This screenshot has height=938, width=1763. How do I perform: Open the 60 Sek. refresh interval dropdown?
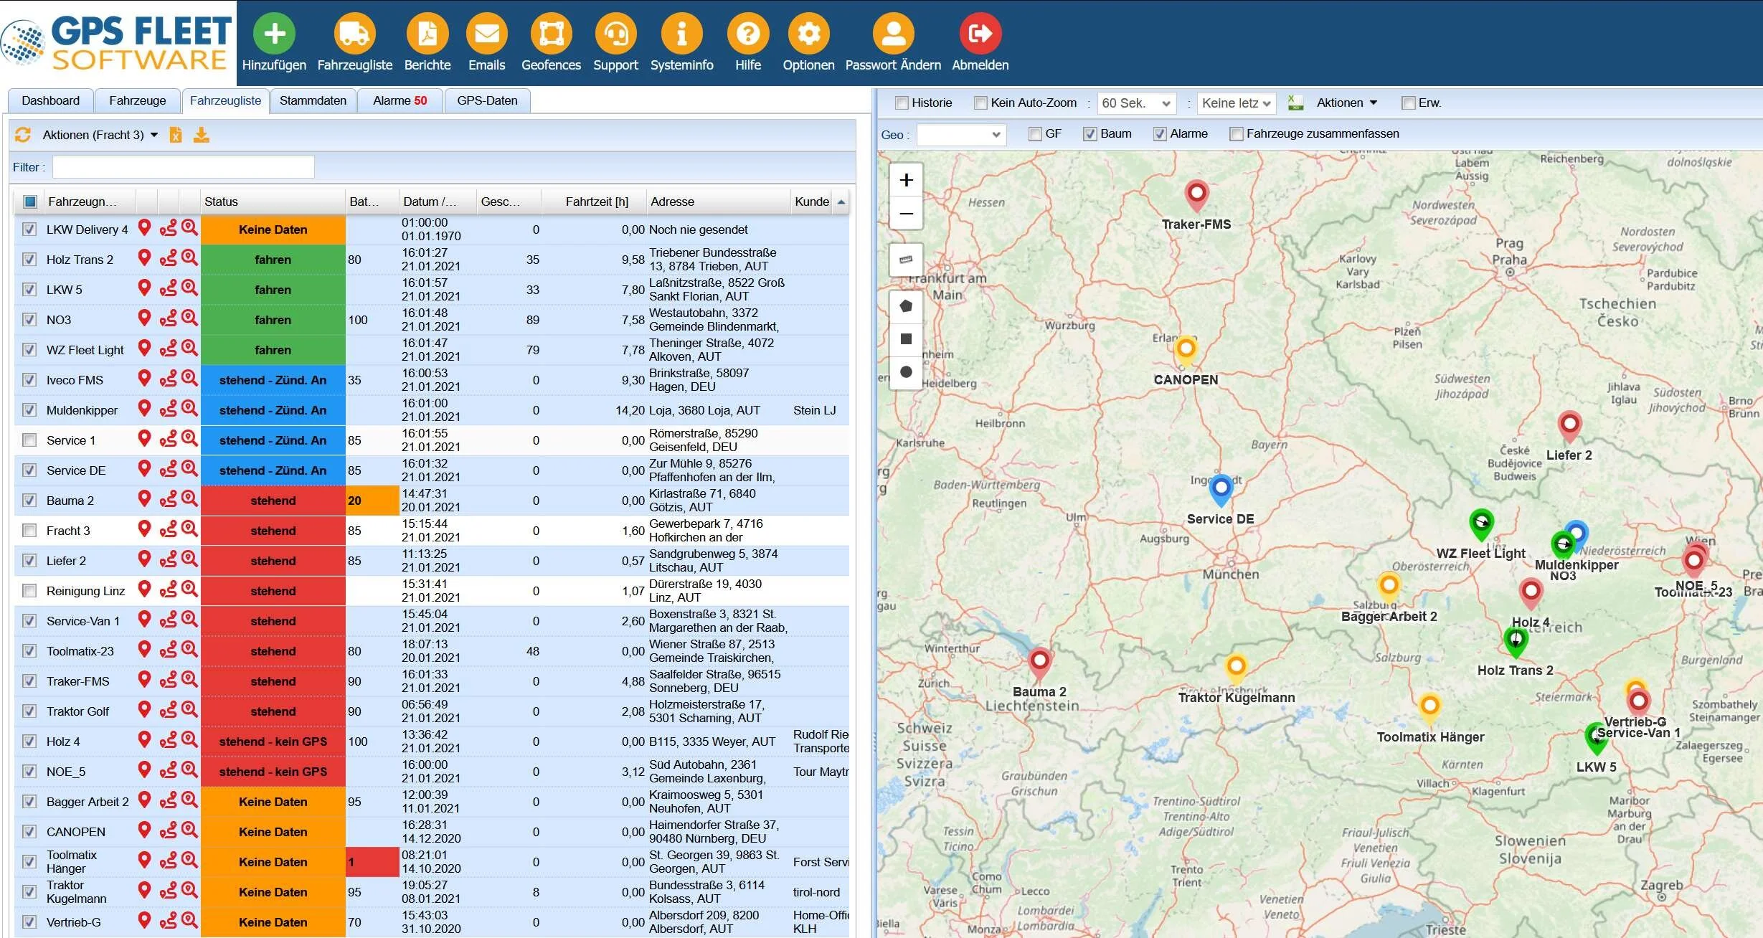[x=1137, y=103]
